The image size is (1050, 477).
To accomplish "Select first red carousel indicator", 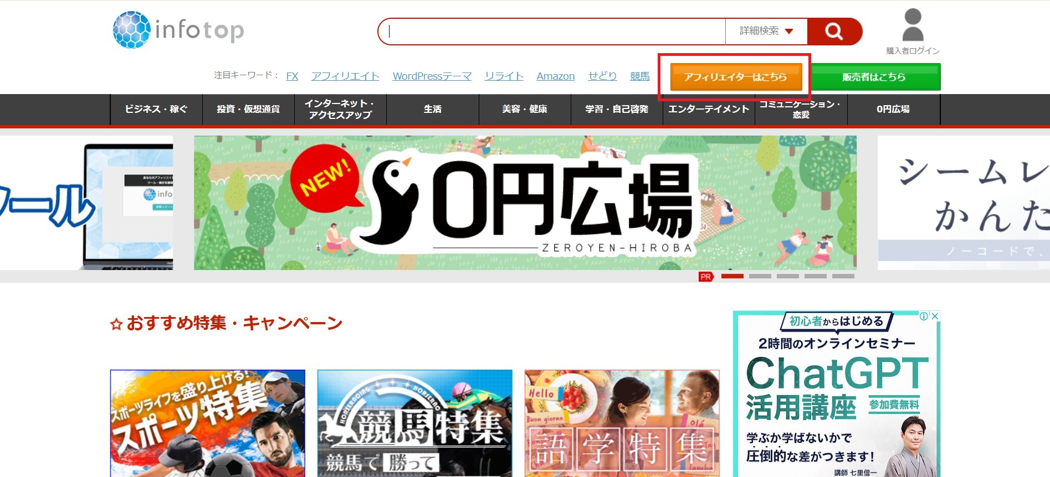I will coord(733,276).
